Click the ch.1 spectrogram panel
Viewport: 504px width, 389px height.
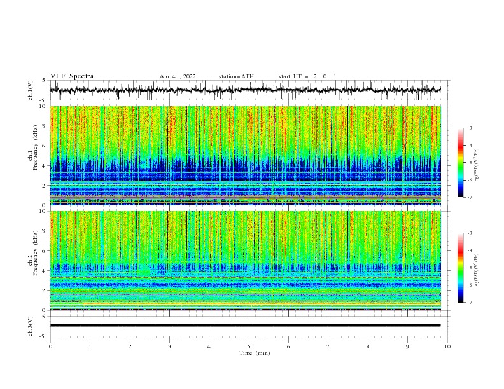click(245, 155)
